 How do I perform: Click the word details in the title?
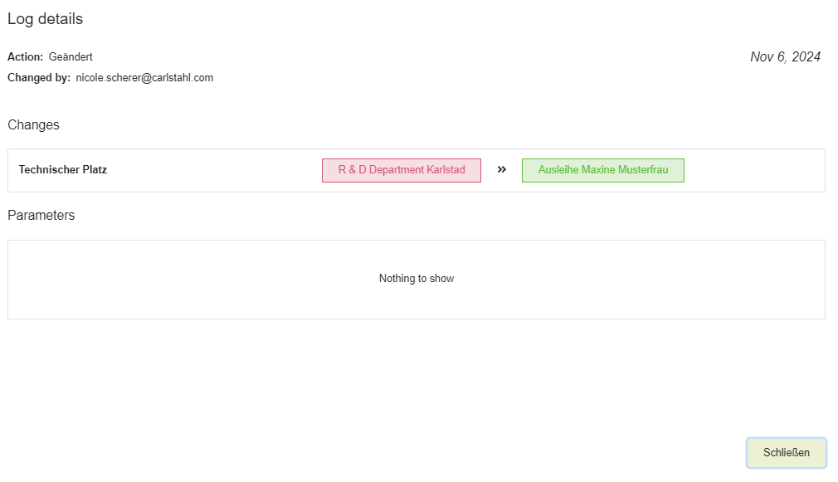[x=60, y=19]
